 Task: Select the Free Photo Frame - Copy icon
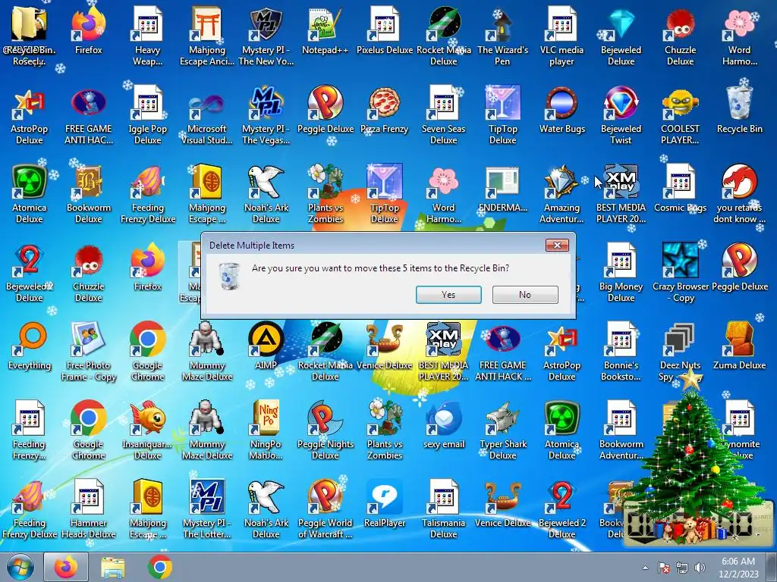[88, 352]
